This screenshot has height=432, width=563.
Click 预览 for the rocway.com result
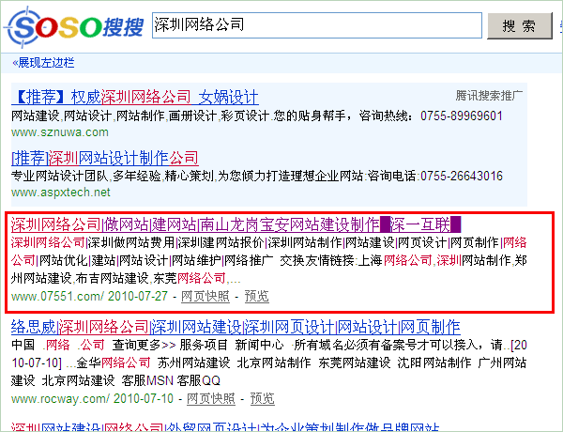pos(262,398)
